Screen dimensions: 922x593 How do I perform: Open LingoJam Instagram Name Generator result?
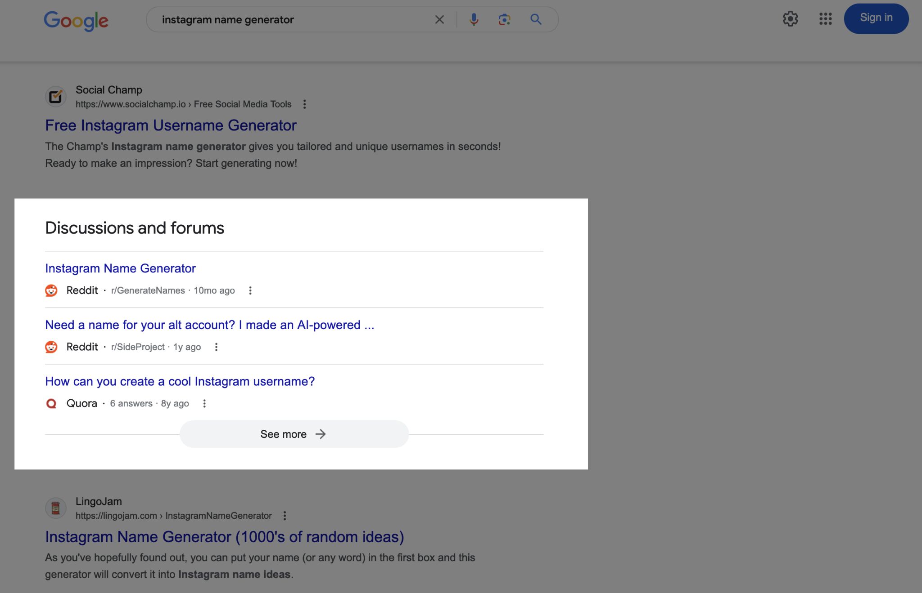(225, 537)
